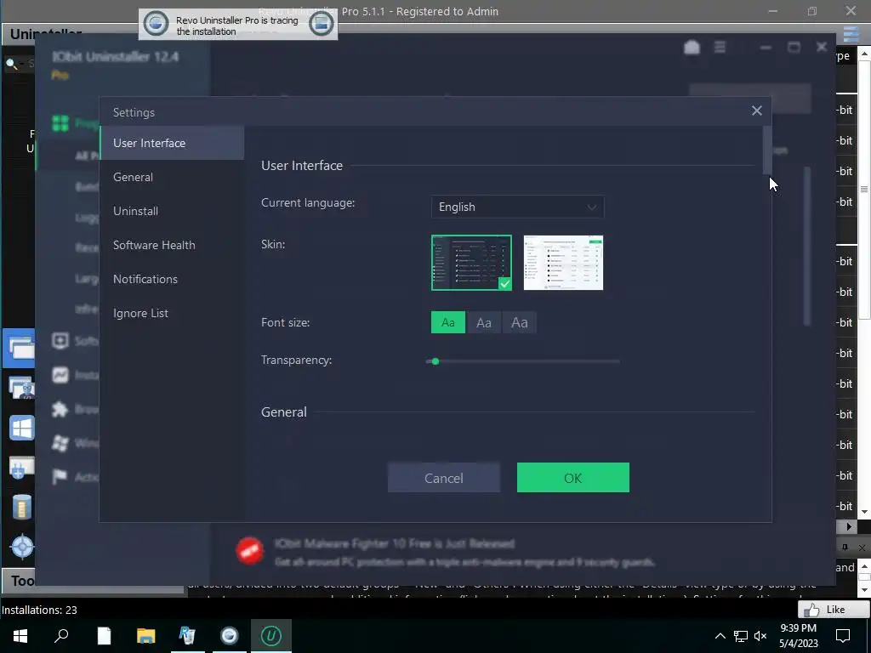Image resolution: width=871 pixels, height=653 pixels.
Task: Close the Settings dialog with X
Action: [756, 111]
